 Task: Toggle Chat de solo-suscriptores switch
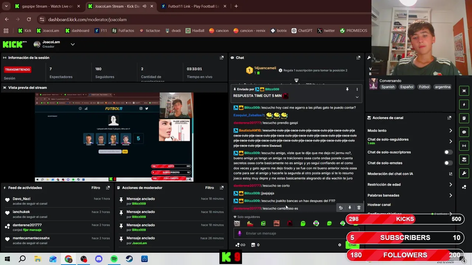point(448,152)
